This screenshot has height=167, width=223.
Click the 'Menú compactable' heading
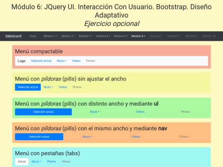pos(39,52)
